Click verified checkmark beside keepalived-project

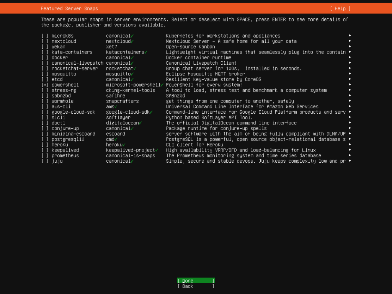point(157,150)
